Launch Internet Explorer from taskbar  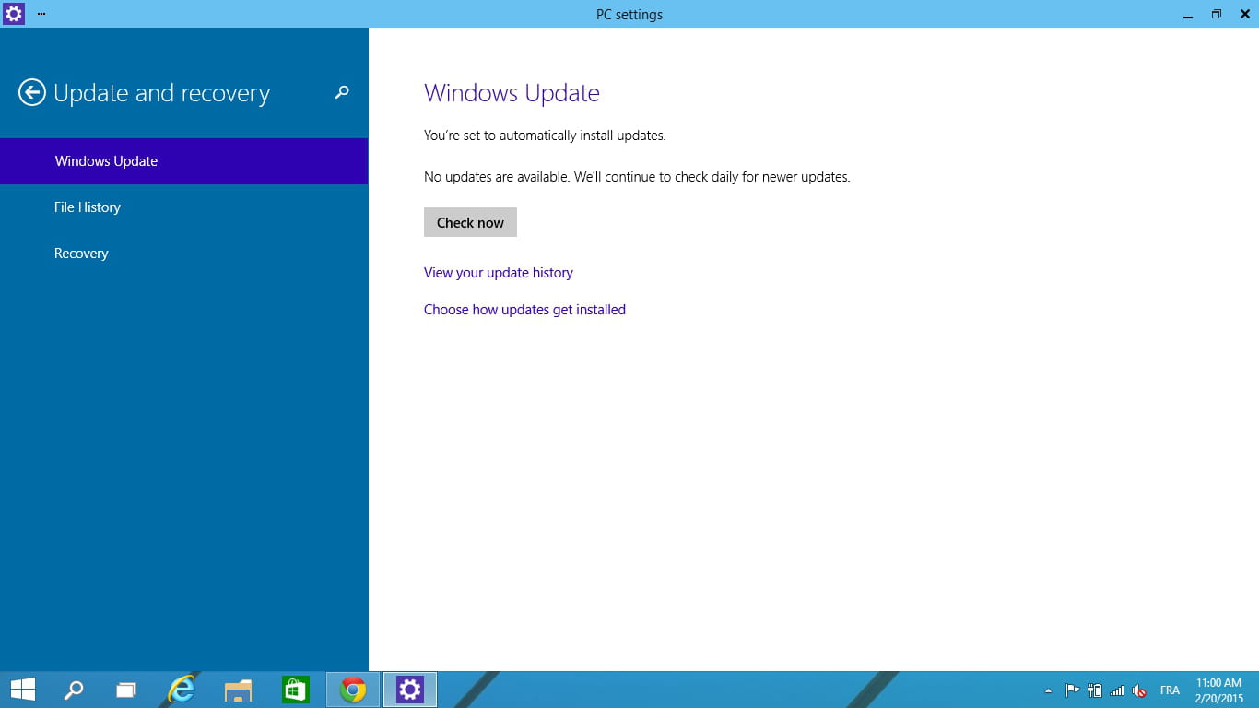click(x=182, y=690)
